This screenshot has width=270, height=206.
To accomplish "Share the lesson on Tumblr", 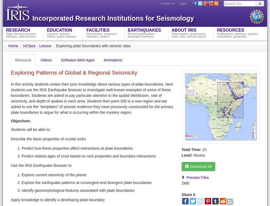I will pyautogui.click(x=215, y=201).
